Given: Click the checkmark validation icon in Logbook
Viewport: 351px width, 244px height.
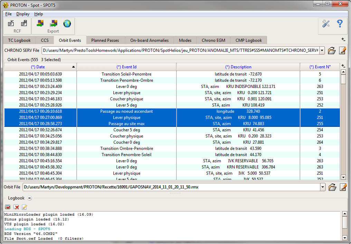Looking at the screenshot, I should pyautogui.click(x=7, y=207).
